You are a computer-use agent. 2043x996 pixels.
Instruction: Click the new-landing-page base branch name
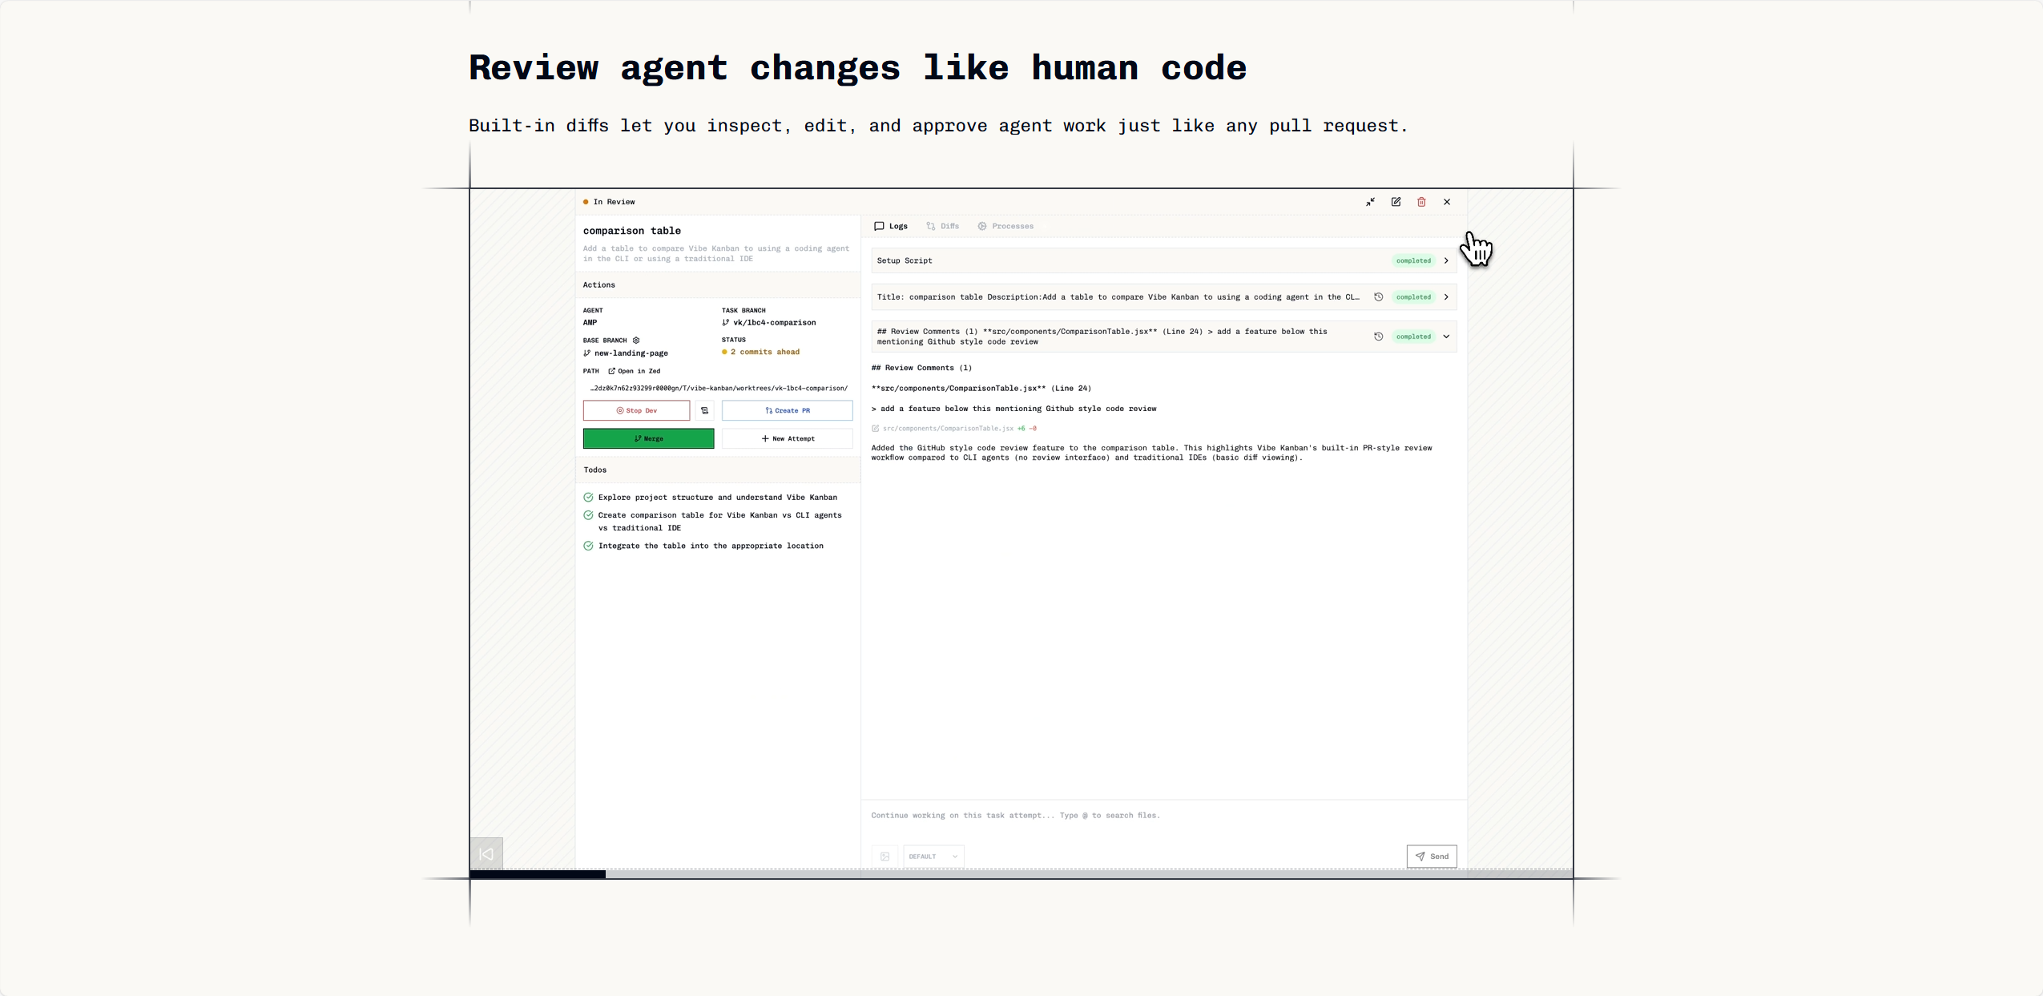click(631, 353)
